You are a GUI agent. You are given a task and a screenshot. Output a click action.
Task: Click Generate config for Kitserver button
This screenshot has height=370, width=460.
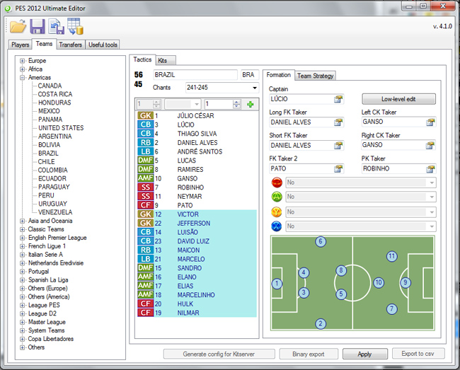(x=219, y=354)
